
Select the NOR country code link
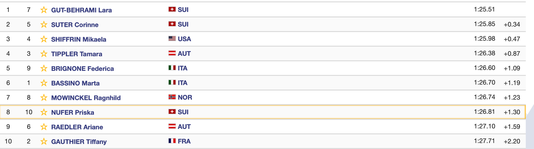coord(185,97)
